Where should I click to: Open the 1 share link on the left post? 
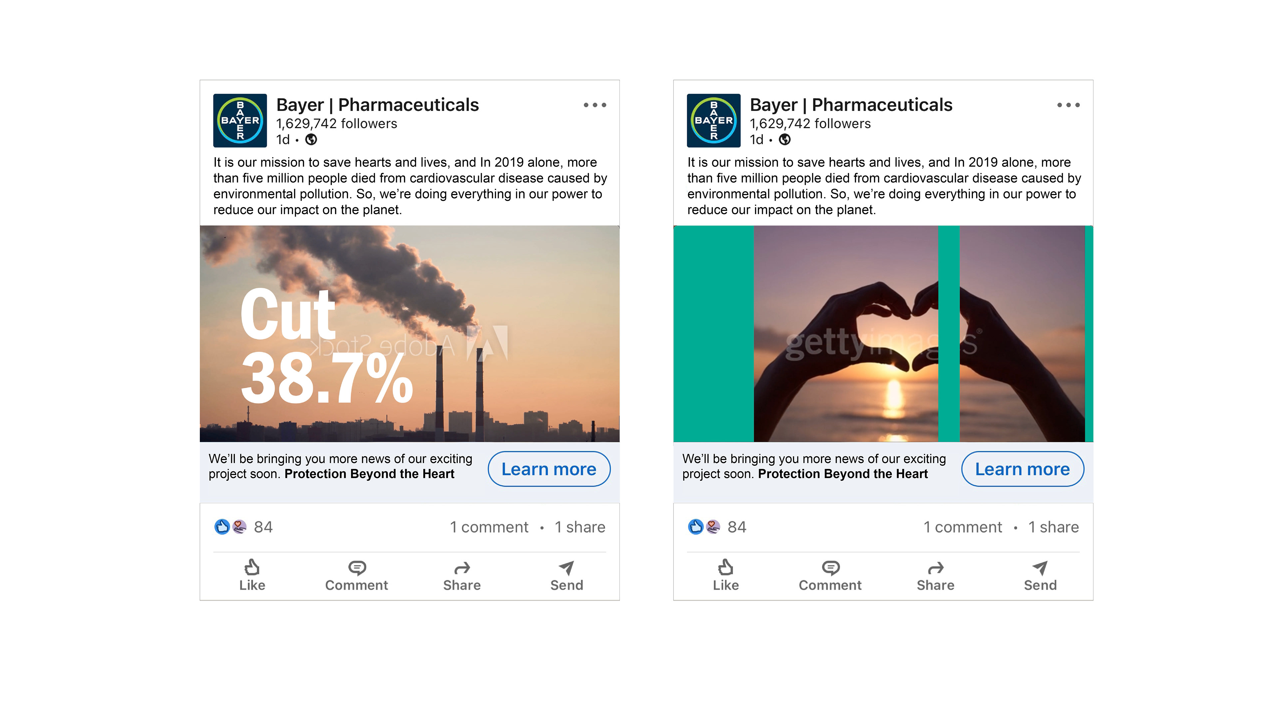tap(580, 527)
